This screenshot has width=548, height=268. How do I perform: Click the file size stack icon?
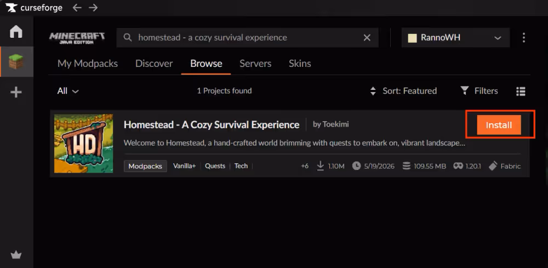tap(406, 166)
